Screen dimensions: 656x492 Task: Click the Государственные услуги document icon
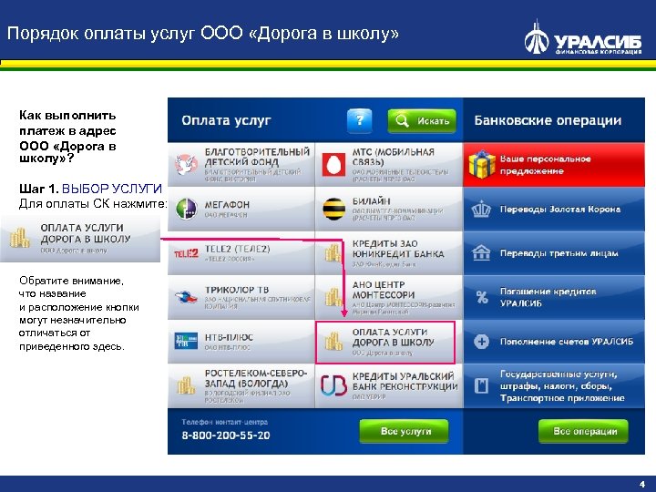tap(481, 385)
